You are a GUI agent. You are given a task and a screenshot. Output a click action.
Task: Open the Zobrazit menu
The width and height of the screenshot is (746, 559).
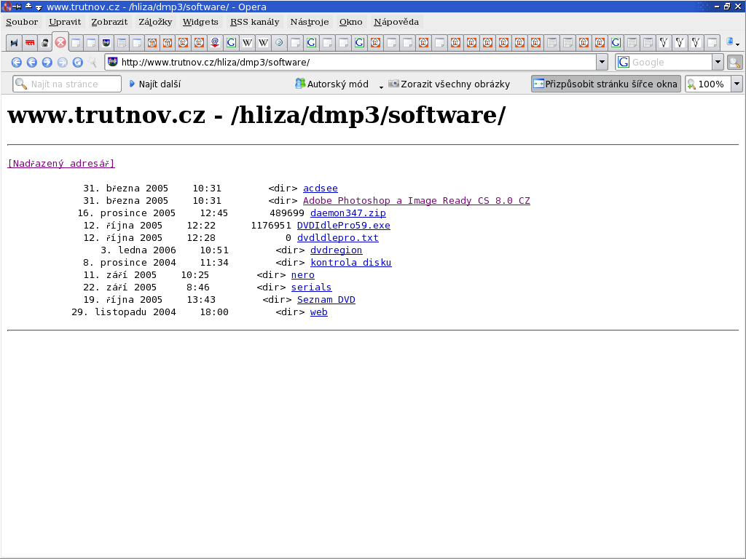click(109, 22)
